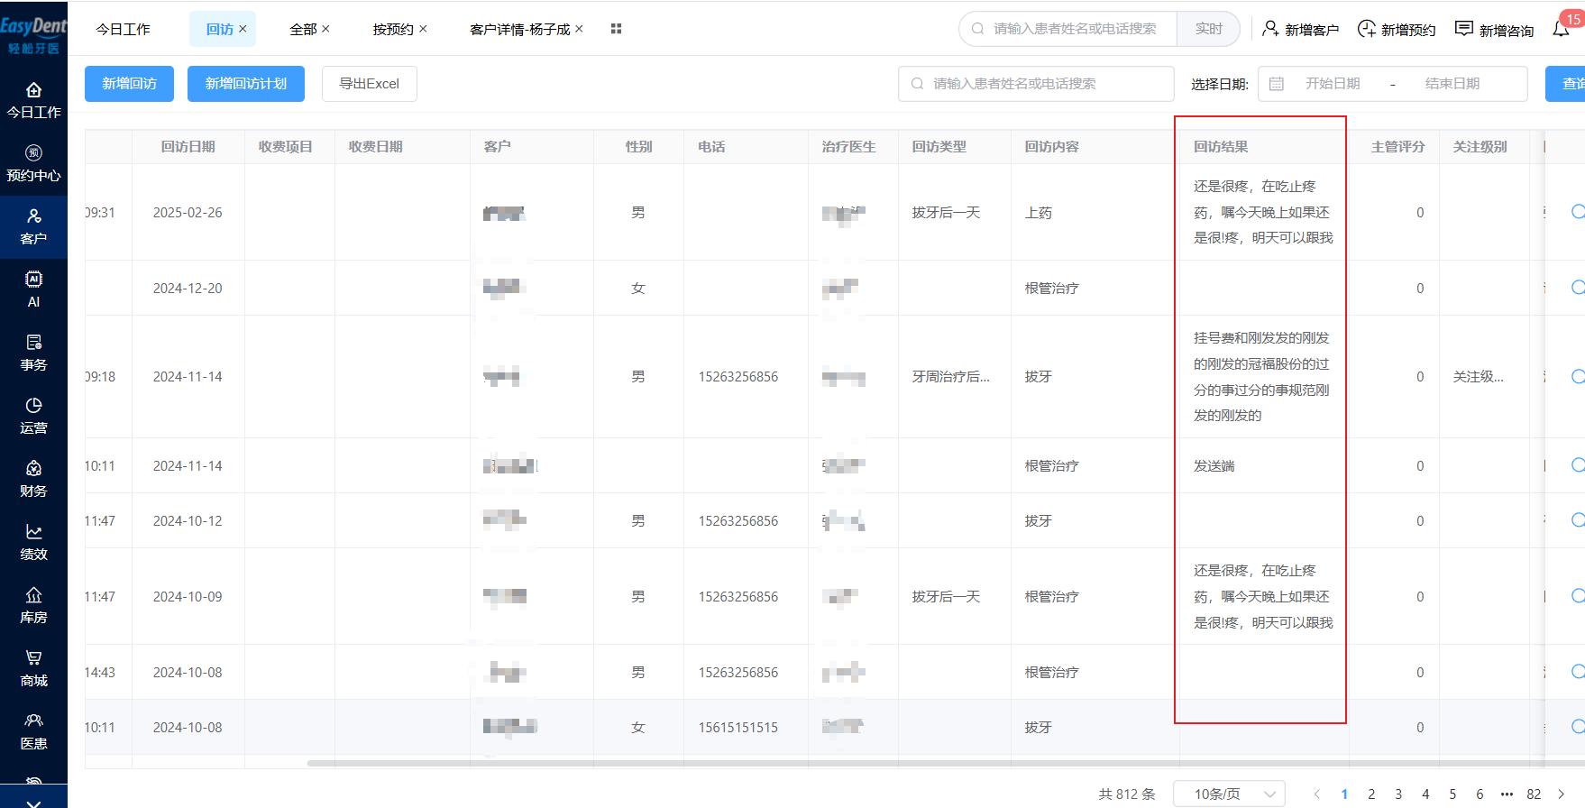Go to previous page arrow
This screenshot has height=808, width=1585.
tap(1317, 794)
